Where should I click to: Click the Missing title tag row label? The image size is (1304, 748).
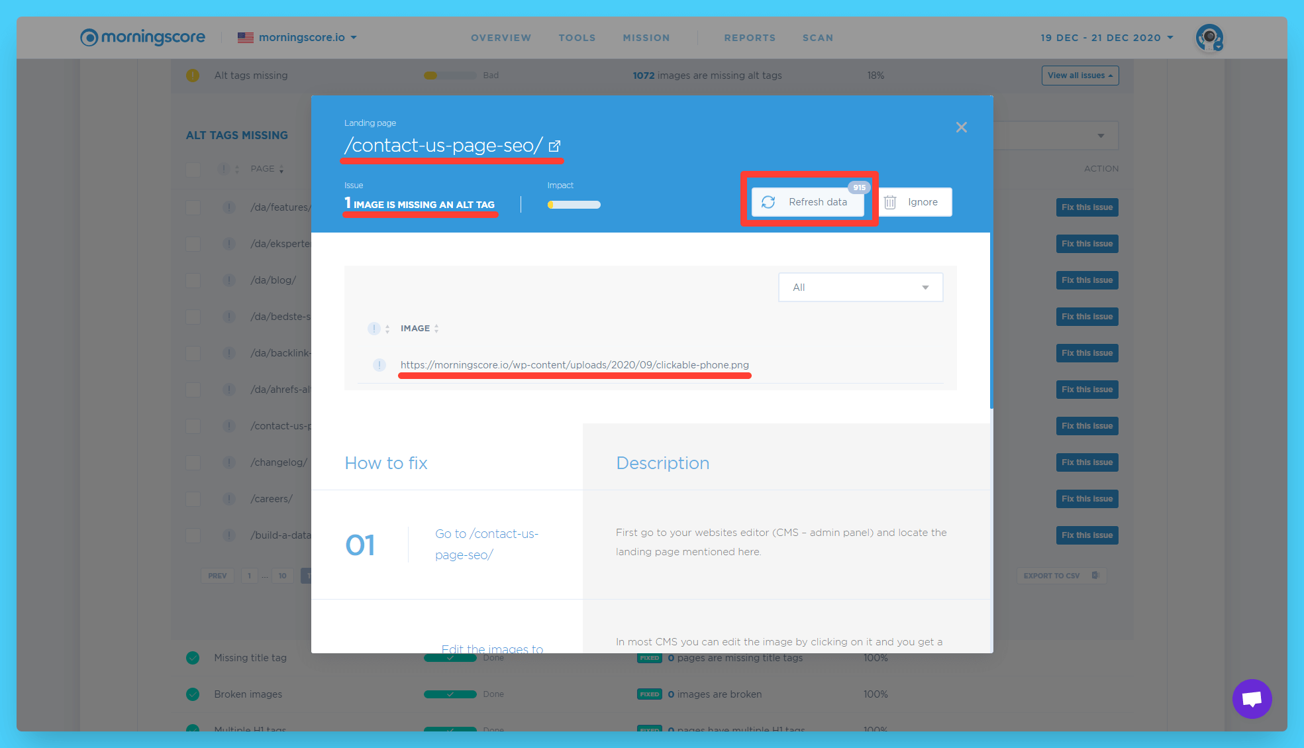250,658
